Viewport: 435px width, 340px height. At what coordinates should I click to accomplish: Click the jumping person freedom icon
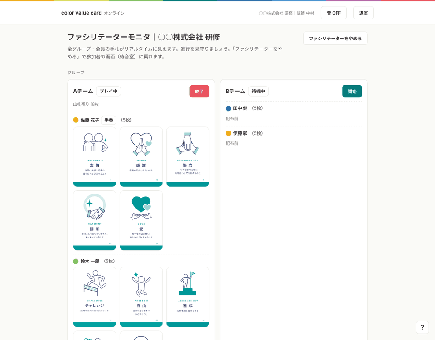pos(141,285)
